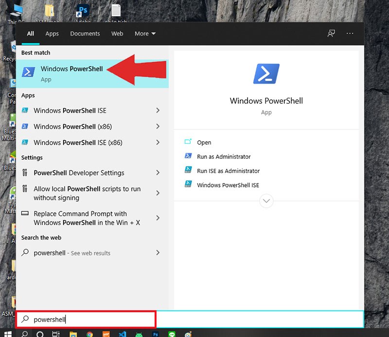Open Visual Studio Code from the taskbar
Viewport: 389px width, 337px height.
coord(123,334)
